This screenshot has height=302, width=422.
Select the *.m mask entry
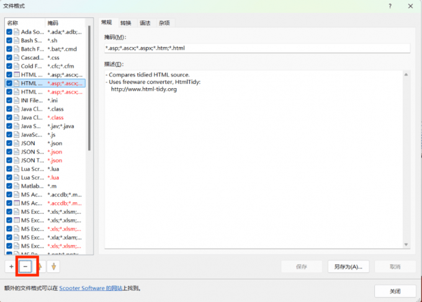52,186
